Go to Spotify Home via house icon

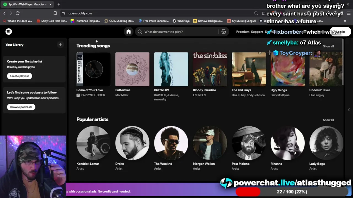(129, 32)
